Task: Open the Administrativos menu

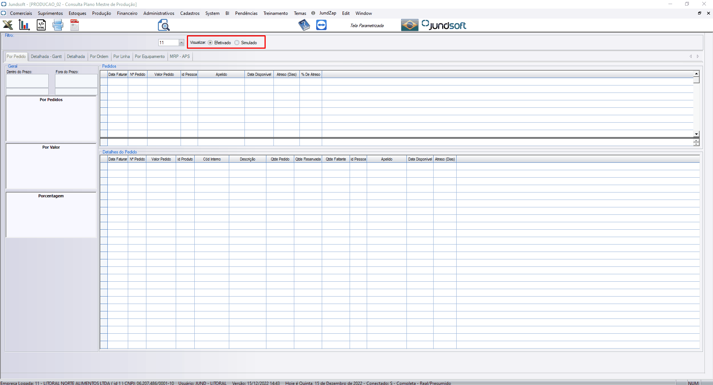Action: (x=159, y=13)
